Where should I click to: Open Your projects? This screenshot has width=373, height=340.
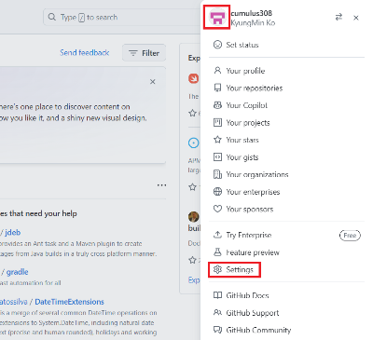click(248, 123)
